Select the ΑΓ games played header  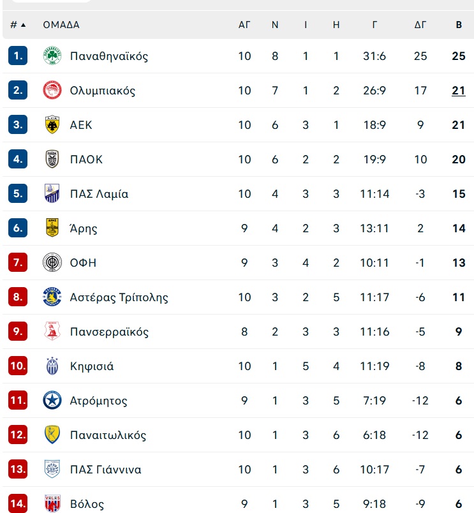244,25
